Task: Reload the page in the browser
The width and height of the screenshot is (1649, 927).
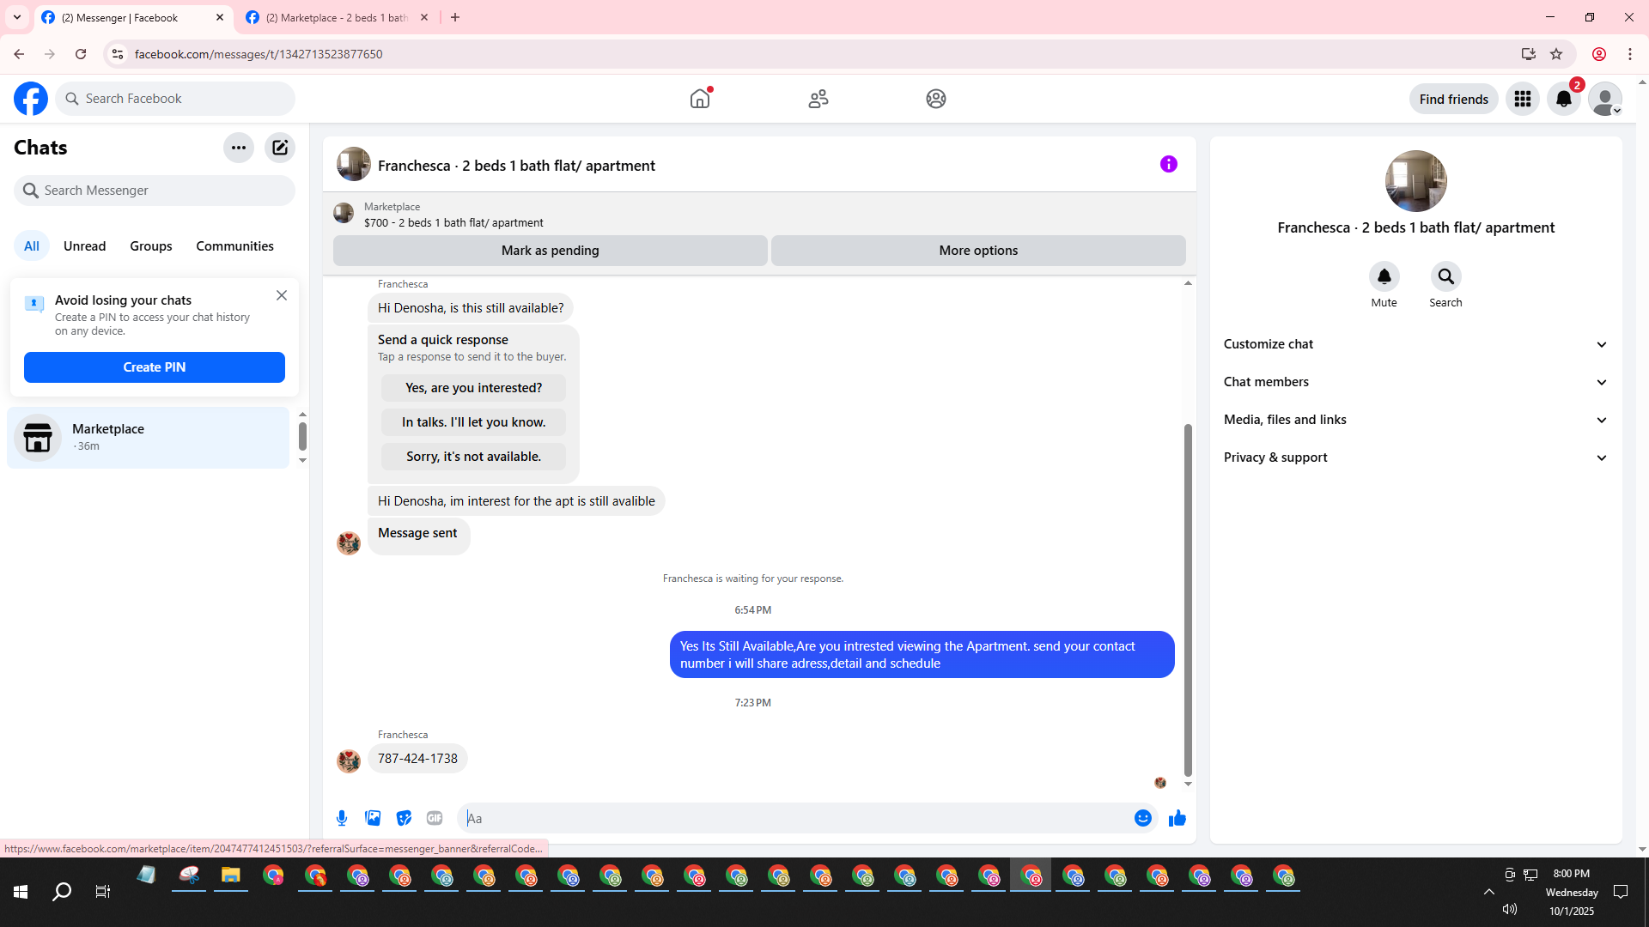Action: (x=81, y=54)
